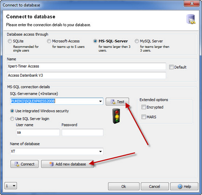Enable the Default checkbox
This screenshot has width=202, height=195.
pos(171,67)
